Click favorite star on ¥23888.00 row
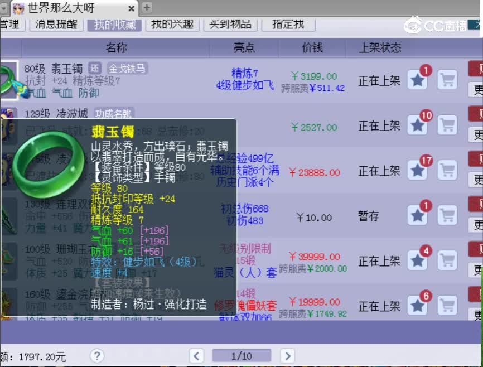The width and height of the screenshot is (483, 367). coord(417,170)
